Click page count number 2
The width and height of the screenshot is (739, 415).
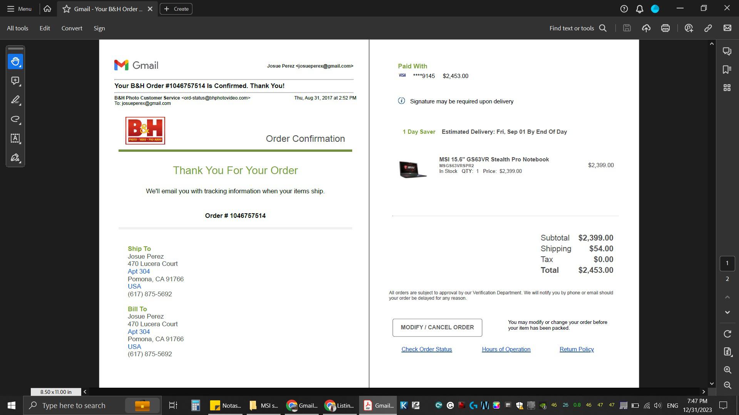click(727, 279)
